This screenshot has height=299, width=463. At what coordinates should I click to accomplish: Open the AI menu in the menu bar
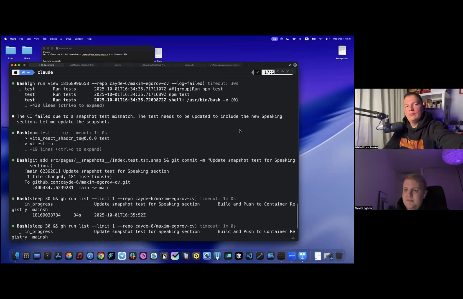tap(61, 39)
